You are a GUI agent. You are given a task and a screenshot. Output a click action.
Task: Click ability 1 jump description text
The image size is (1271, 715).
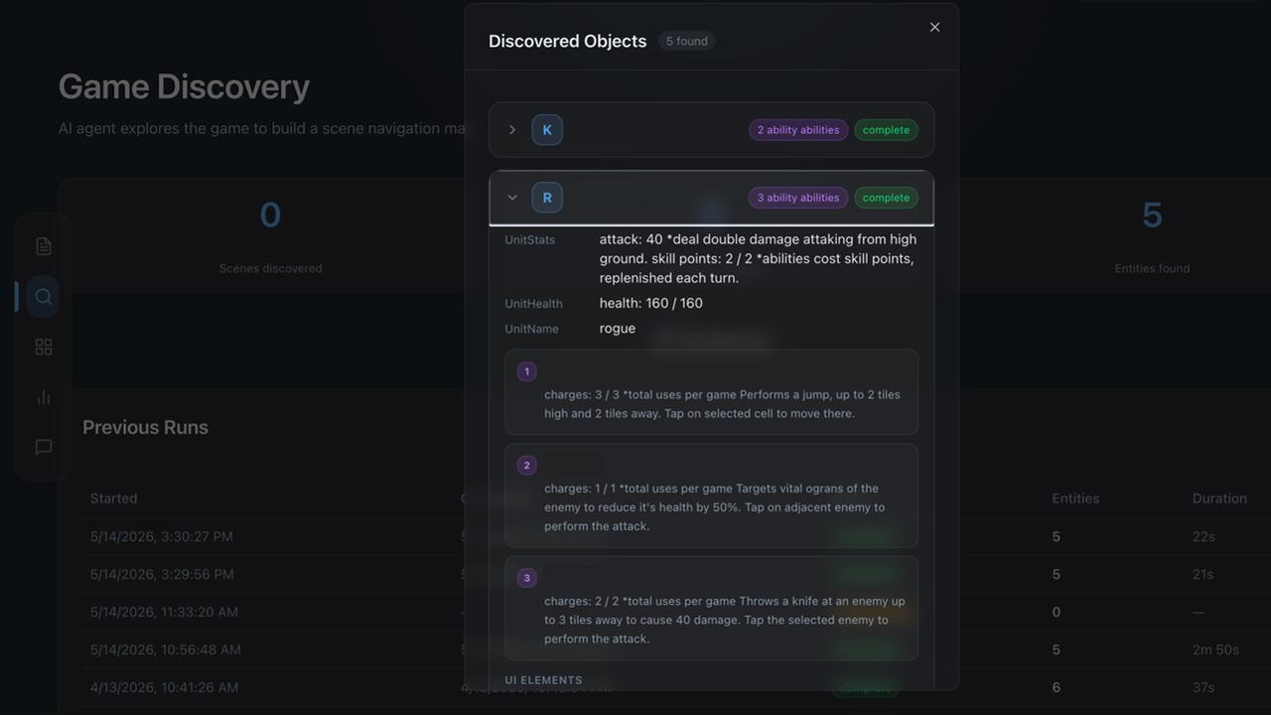point(722,404)
